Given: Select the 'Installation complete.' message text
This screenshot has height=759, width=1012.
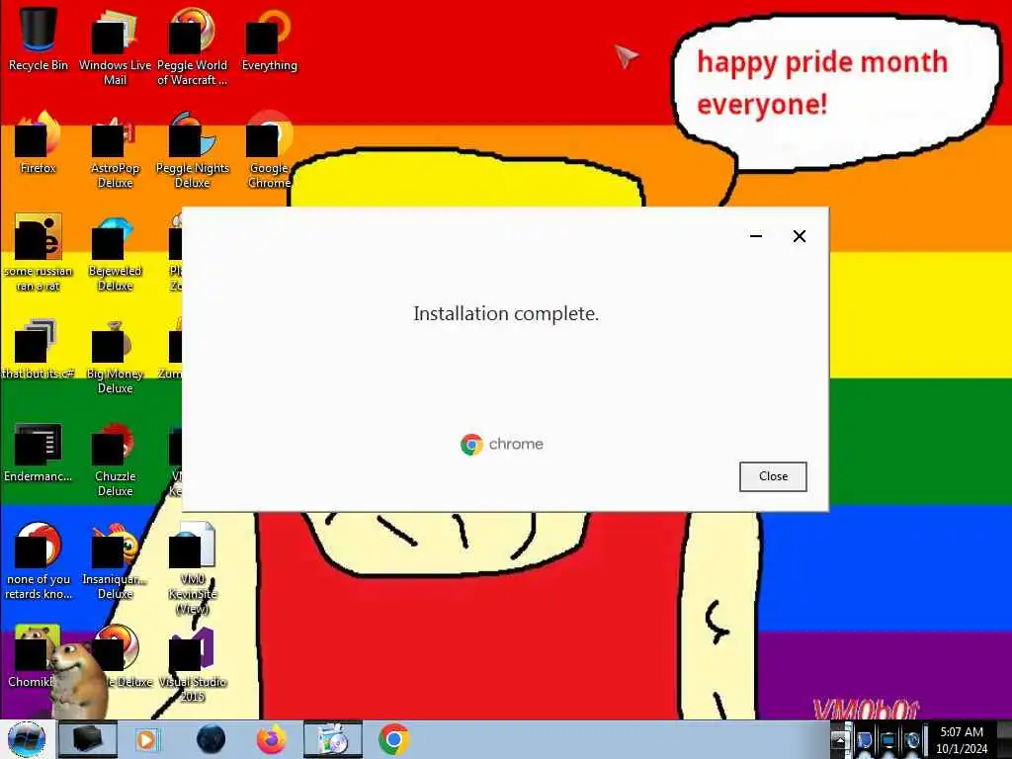Looking at the screenshot, I should tap(506, 313).
